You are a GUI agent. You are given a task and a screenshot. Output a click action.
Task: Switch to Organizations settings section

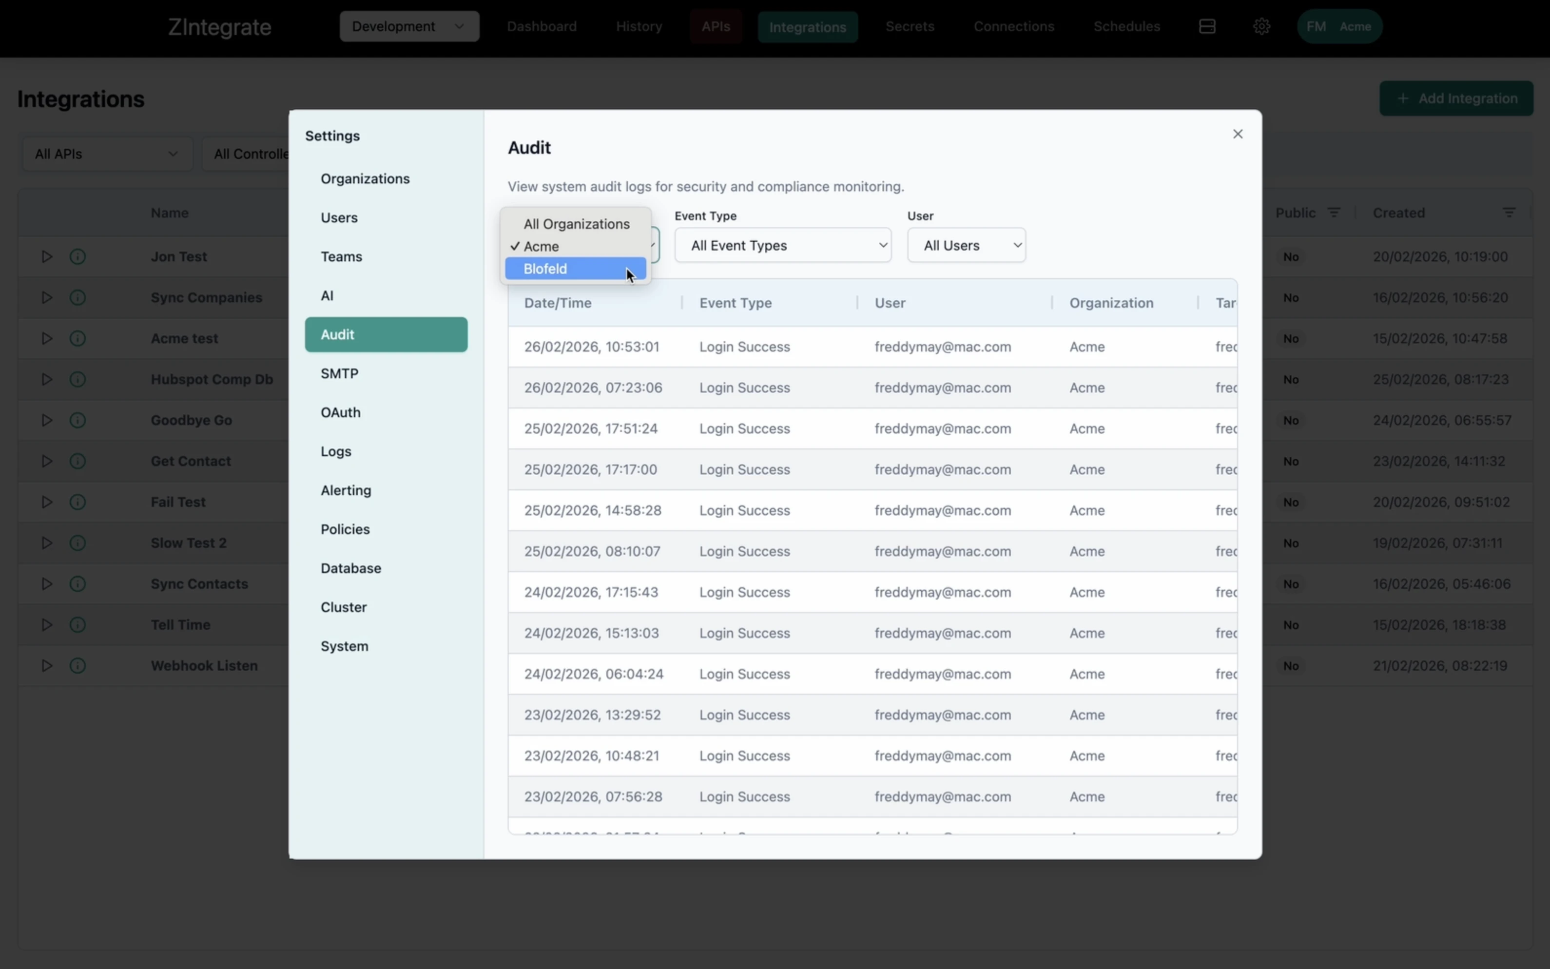coord(365,178)
